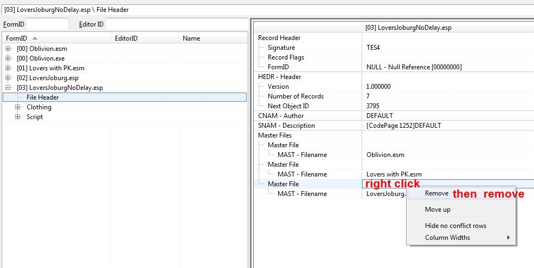
Task: Expand the [00] Oblivion.exe plus icon
Action: (x=8, y=58)
